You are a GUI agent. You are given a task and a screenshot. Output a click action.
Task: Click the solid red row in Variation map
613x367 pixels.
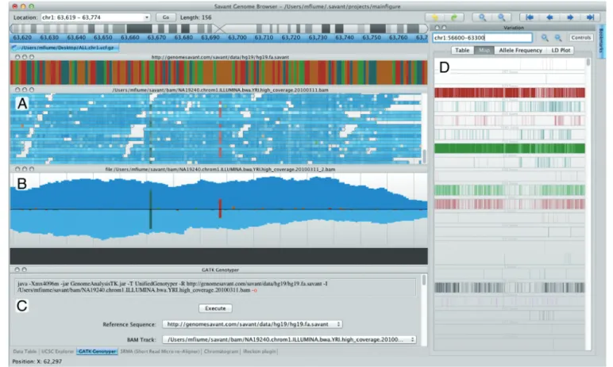click(510, 93)
